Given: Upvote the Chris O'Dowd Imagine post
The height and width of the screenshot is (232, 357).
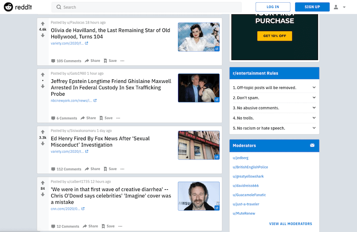Looking at the screenshot, I should 42,183.
